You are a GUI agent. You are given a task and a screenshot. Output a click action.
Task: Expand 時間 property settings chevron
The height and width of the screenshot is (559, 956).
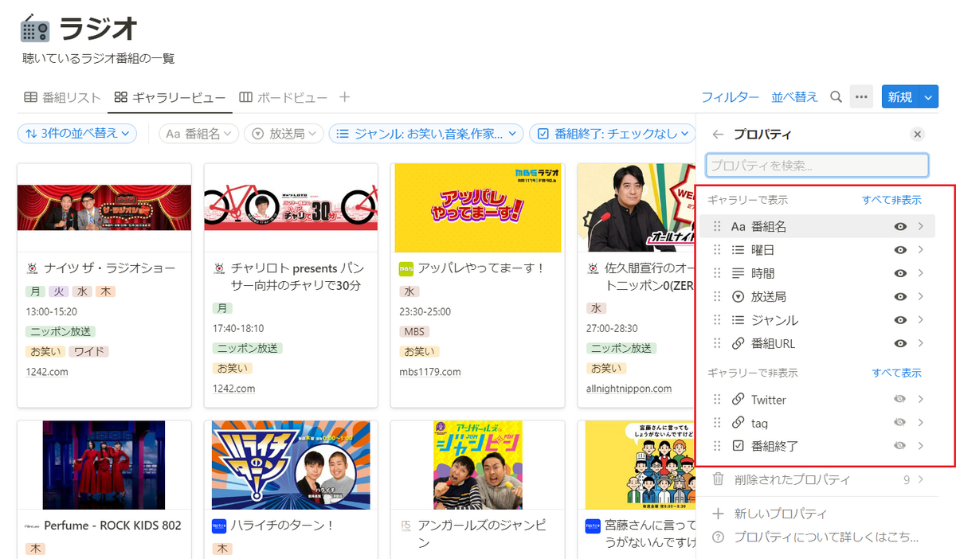click(x=921, y=273)
